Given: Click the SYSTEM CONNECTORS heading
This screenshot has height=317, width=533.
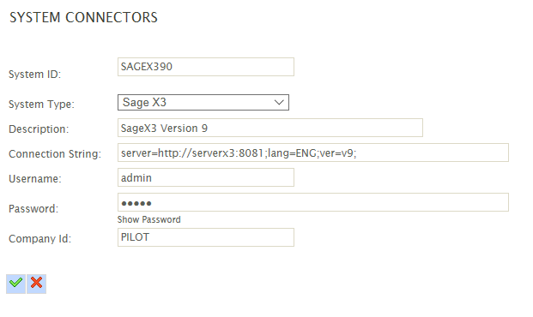Looking at the screenshot, I should (83, 18).
